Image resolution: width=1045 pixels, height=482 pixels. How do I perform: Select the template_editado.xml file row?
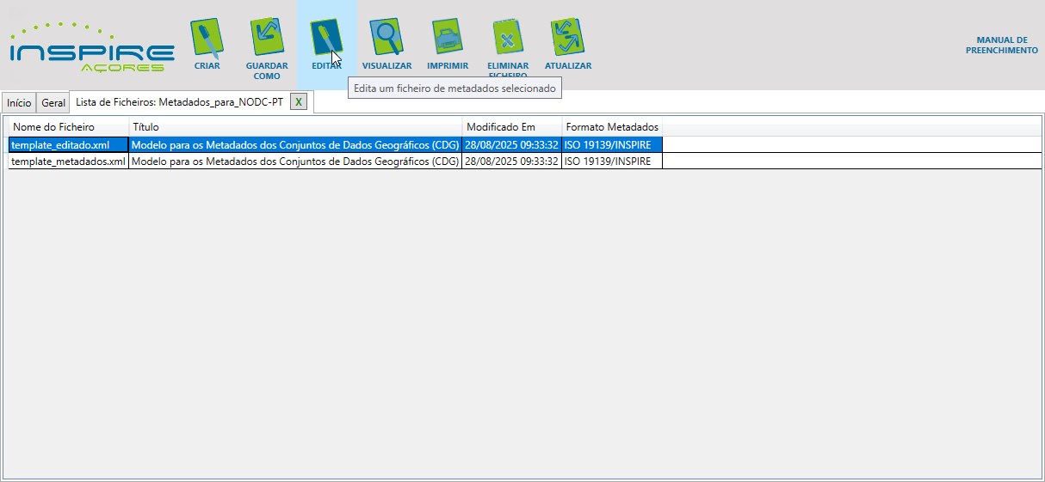pos(60,144)
